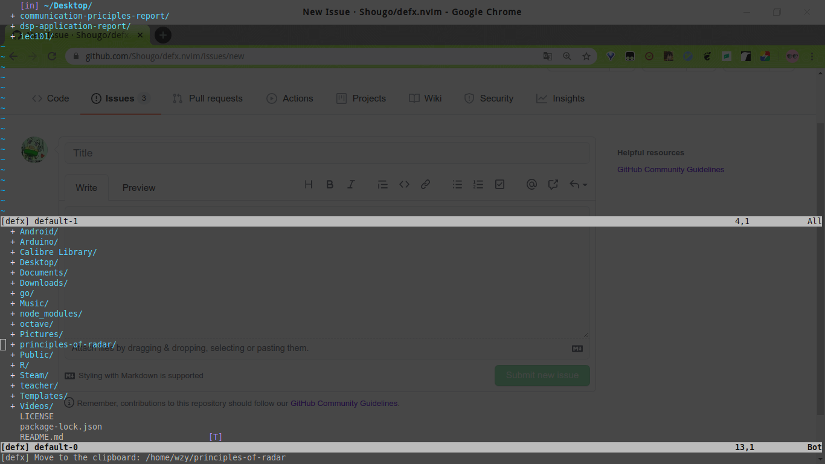Viewport: 825px width, 464px height.
Task: Open the GitHub Community Guidelines link
Action: pos(670,169)
